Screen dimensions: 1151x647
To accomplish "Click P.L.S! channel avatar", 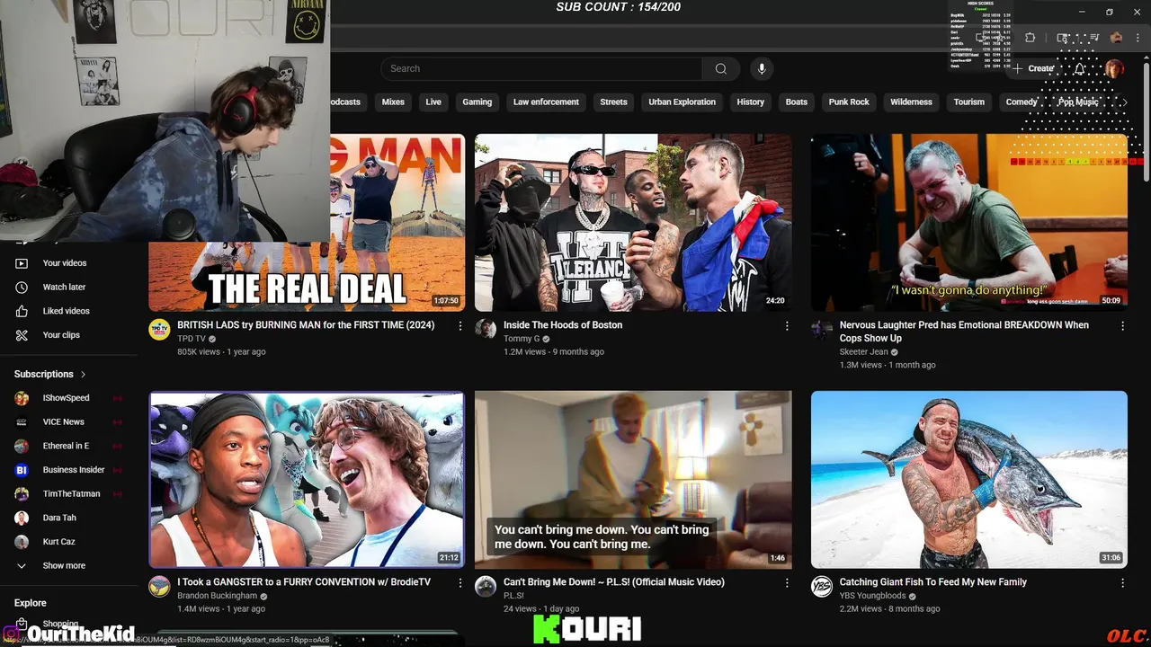I will tap(486, 587).
